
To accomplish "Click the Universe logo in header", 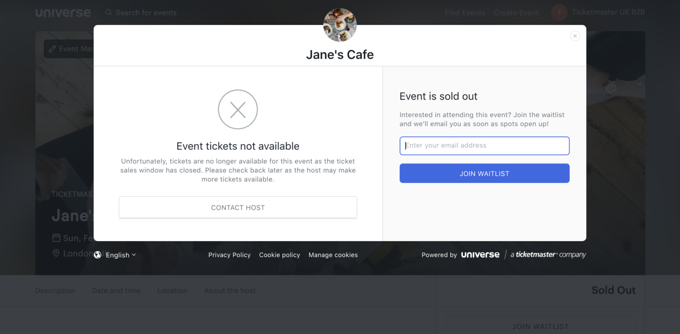I will click(63, 13).
